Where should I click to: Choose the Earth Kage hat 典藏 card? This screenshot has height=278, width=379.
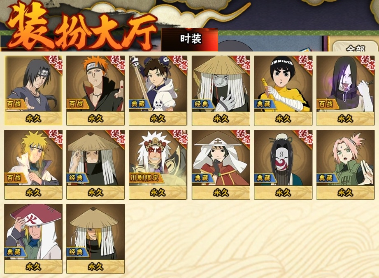(221, 164)
